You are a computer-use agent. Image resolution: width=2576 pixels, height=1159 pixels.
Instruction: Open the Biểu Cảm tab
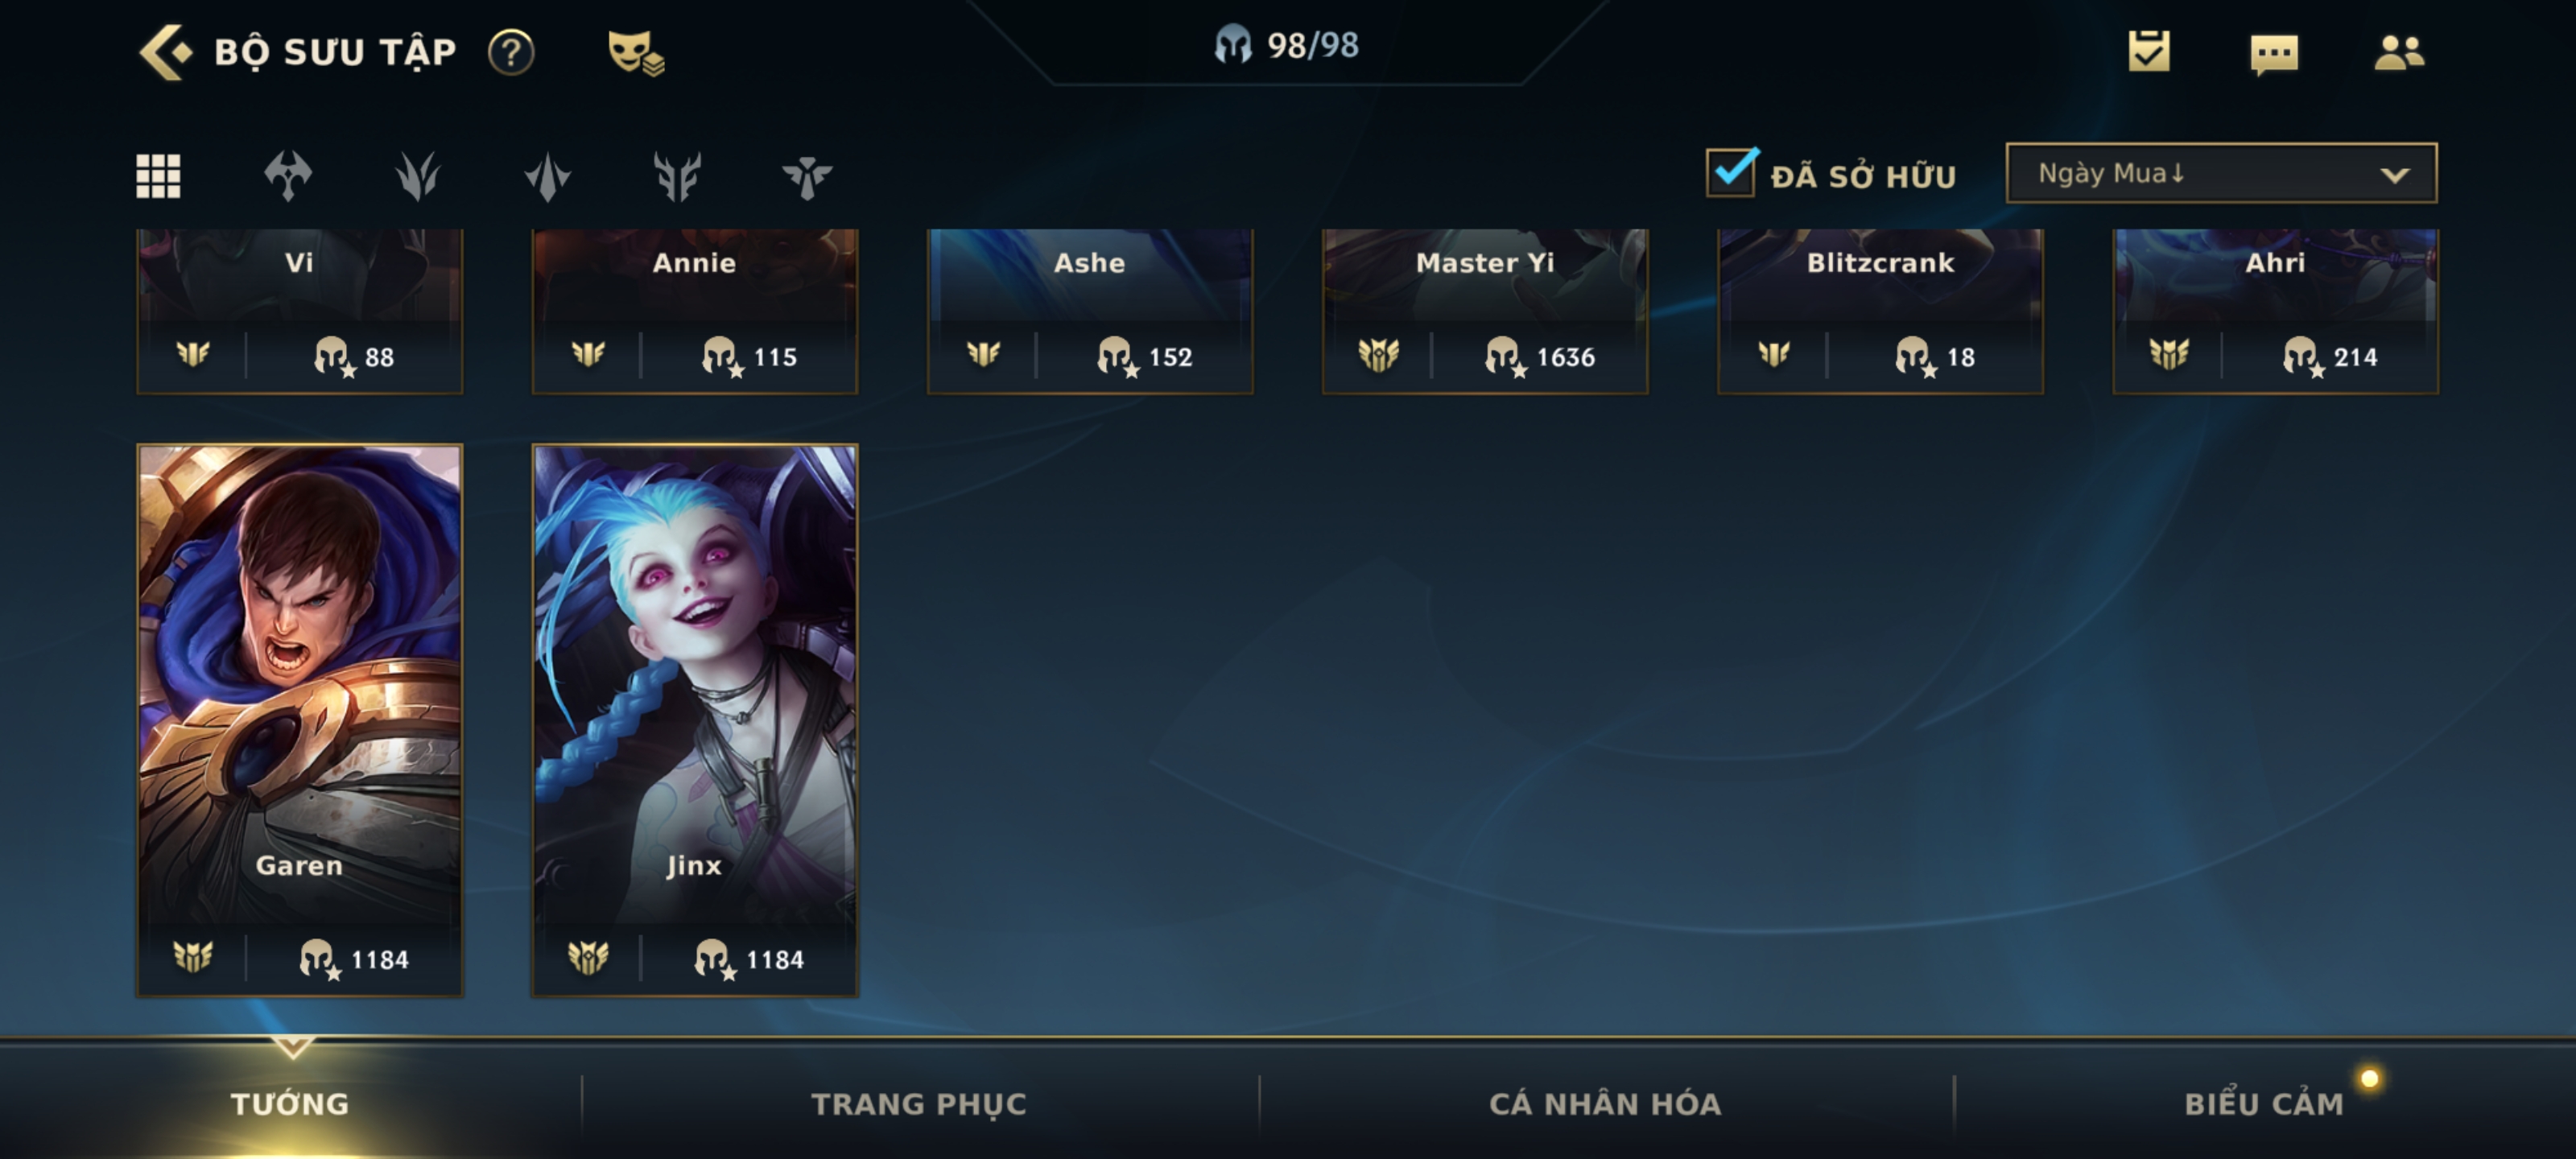tap(2264, 1104)
